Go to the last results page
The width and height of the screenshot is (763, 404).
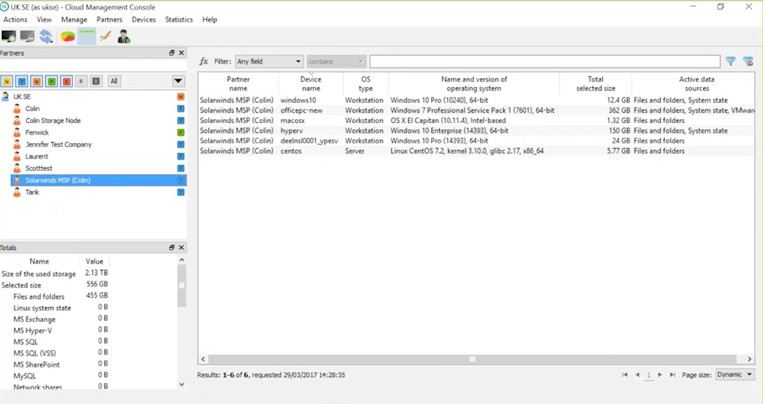click(x=672, y=375)
